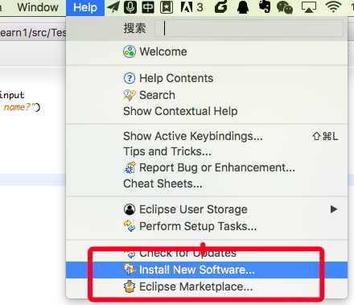The width and height of the screenshot is (354, 305).
Task: Close the open Help menu
Action: 85,7
